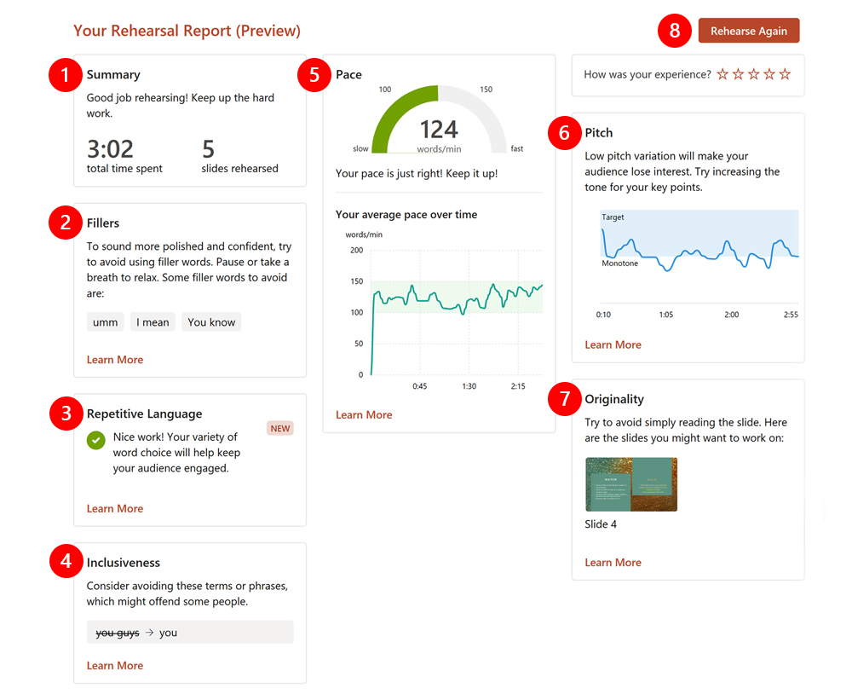
Task: Open Learn More under Inclusiveness
Action: click(114, 665)
